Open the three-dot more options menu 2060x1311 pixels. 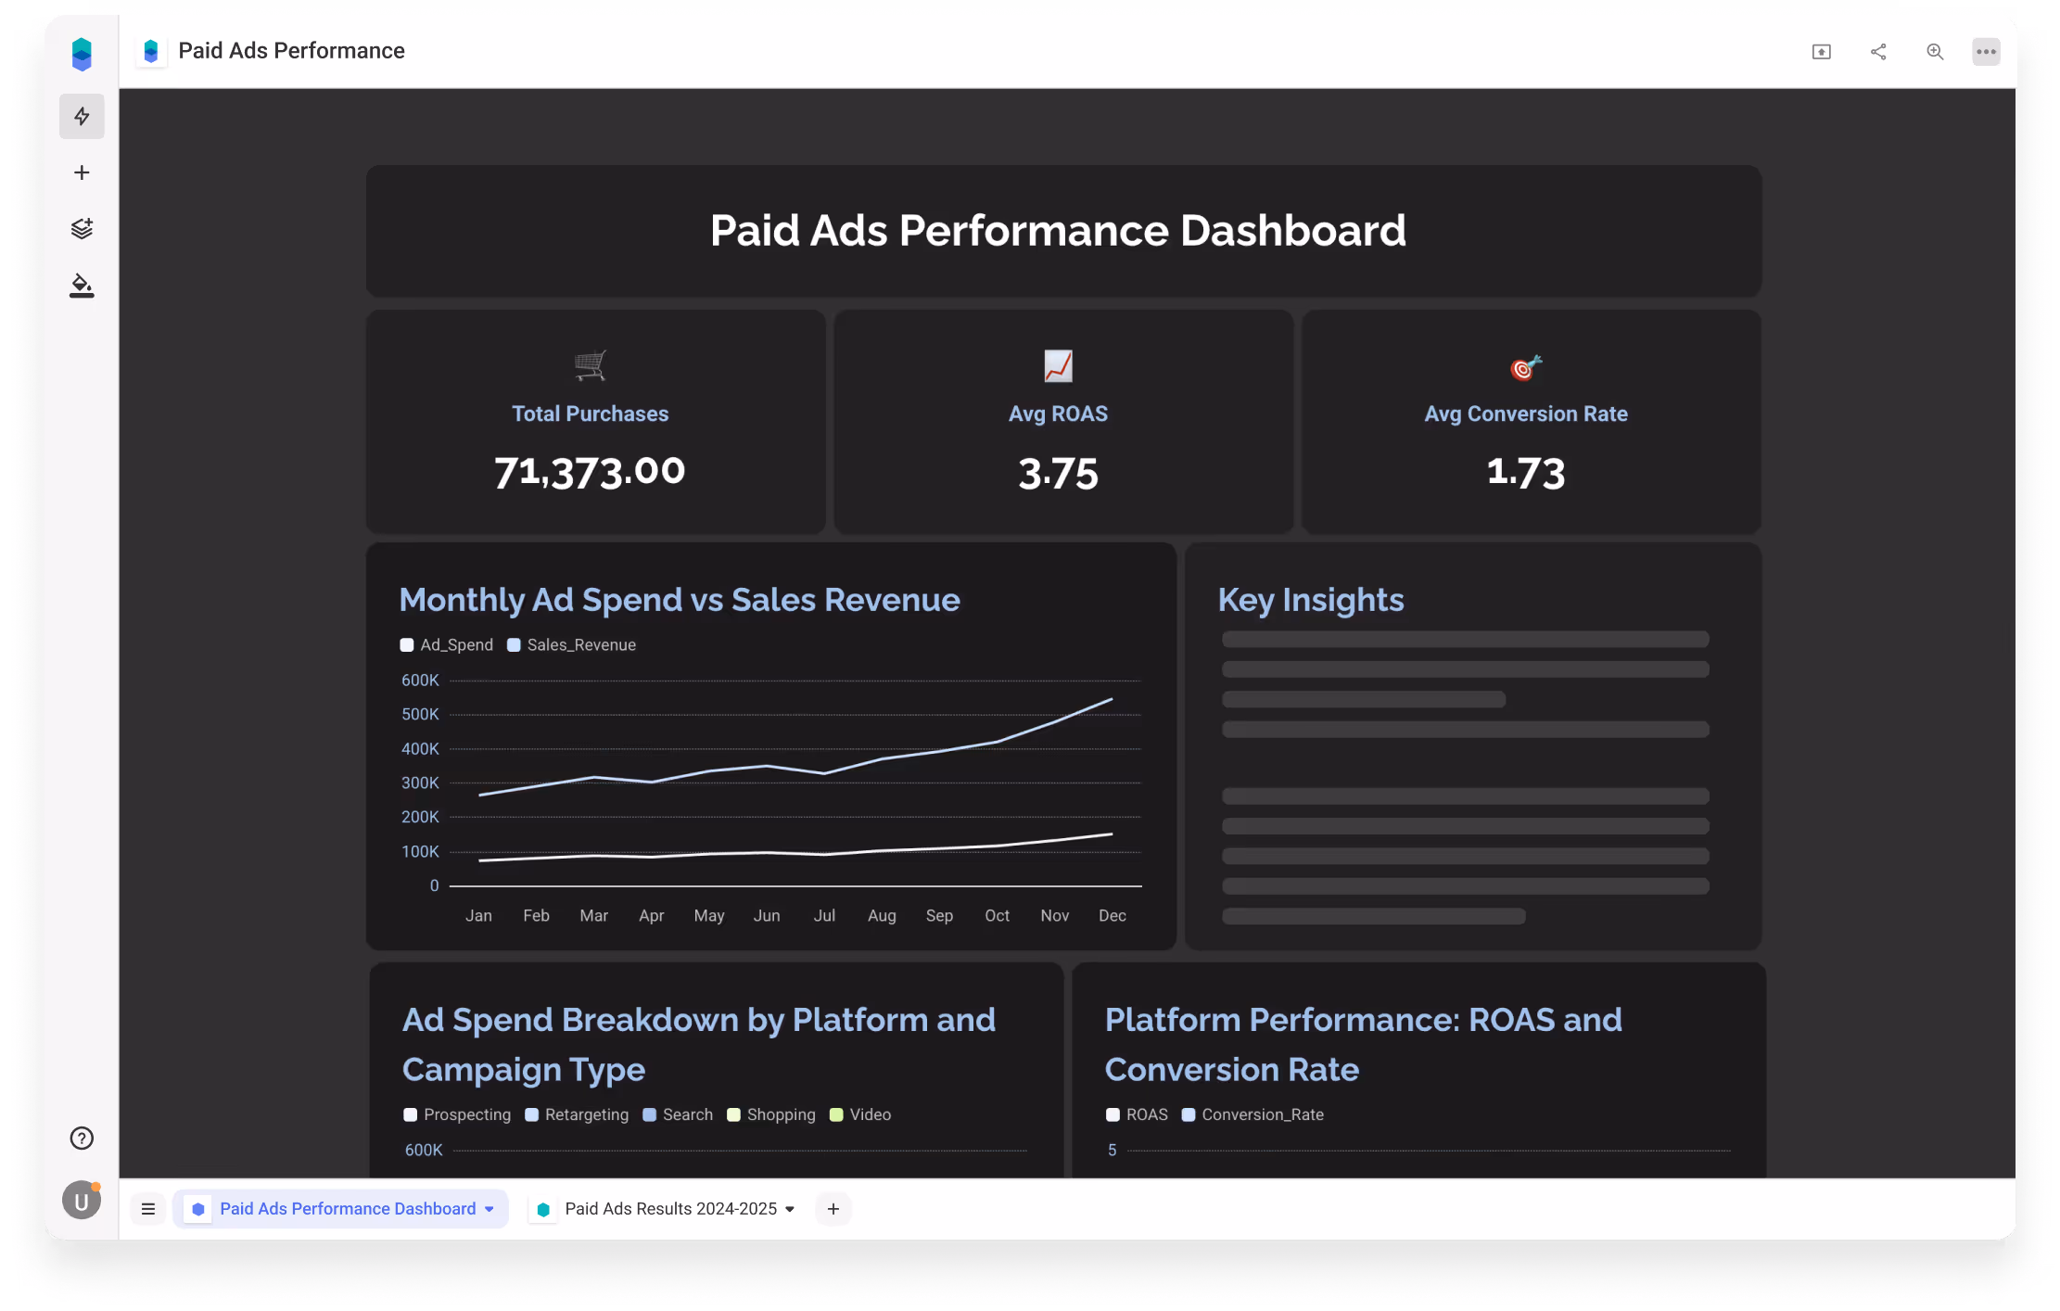pyautogui.click(x=1986, y=52)
